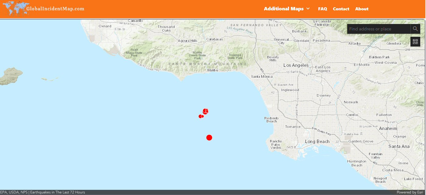Viewport: 426px width, 195px height.
Task: Click the El Monte city label
Action: point(362,65)
